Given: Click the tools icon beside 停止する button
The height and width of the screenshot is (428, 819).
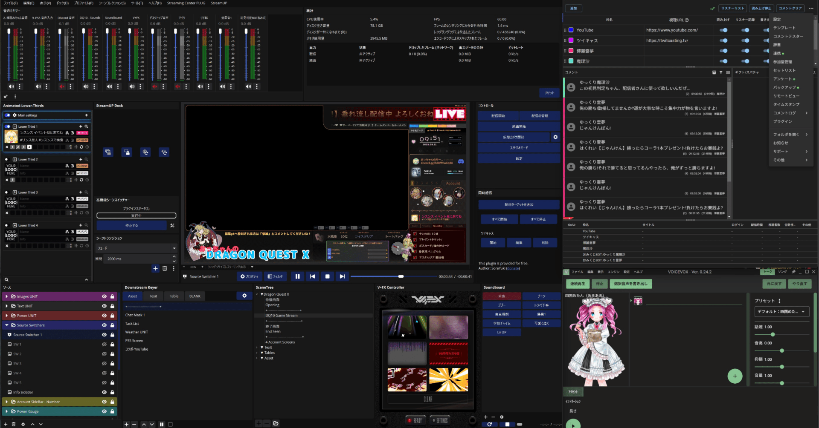Looking at the screenshot, I should 172,226.
